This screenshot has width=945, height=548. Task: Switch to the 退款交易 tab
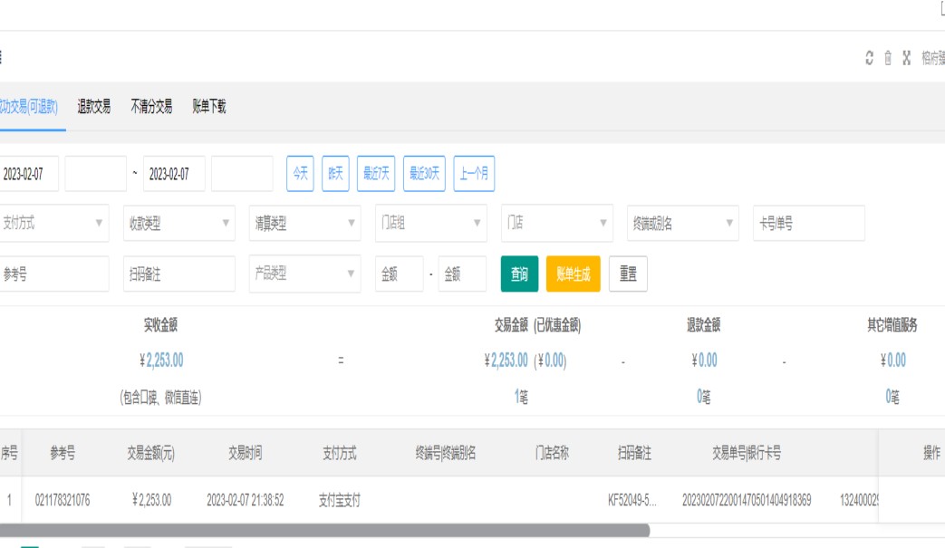94,107
